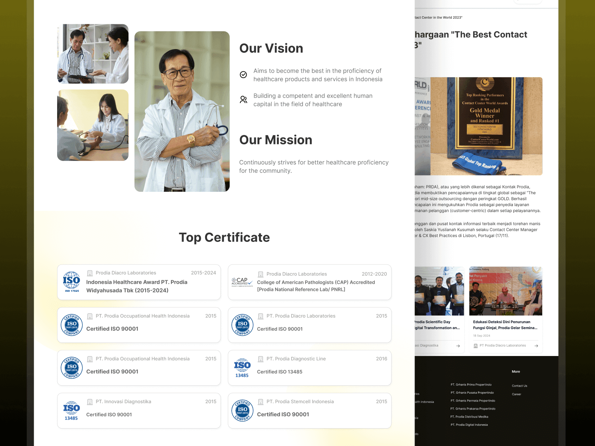This screenshot has height=446, width=595.
Task: Click the people icon beside human capital statement
Action: point(244,100)
